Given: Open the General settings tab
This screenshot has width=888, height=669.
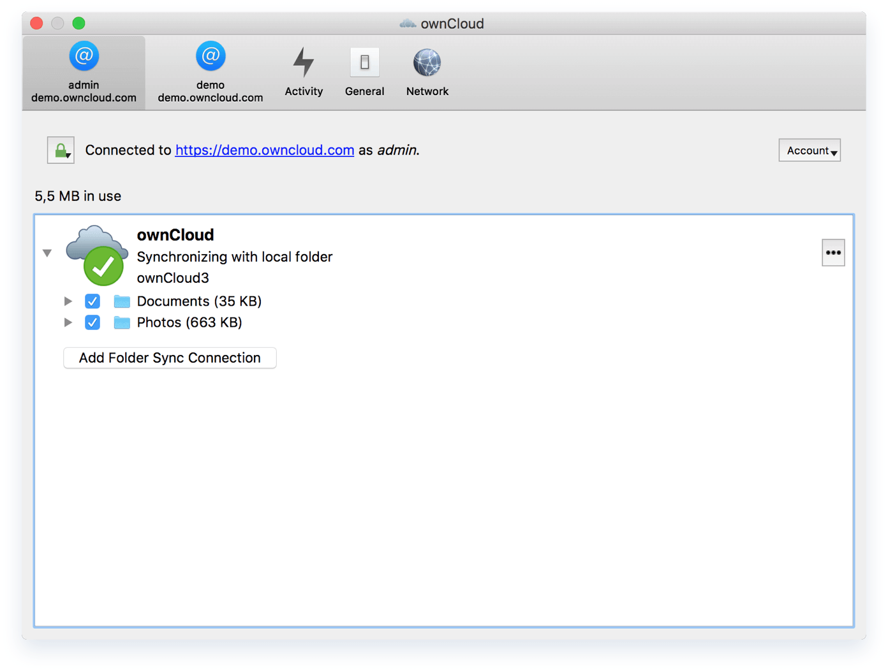Looking at the screenshot, I should (364, 72).
